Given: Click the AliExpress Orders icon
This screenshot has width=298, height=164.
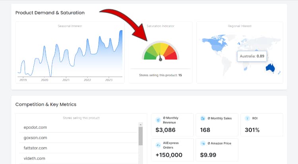Looking at the screenshot, I should [x=158, y=145].
